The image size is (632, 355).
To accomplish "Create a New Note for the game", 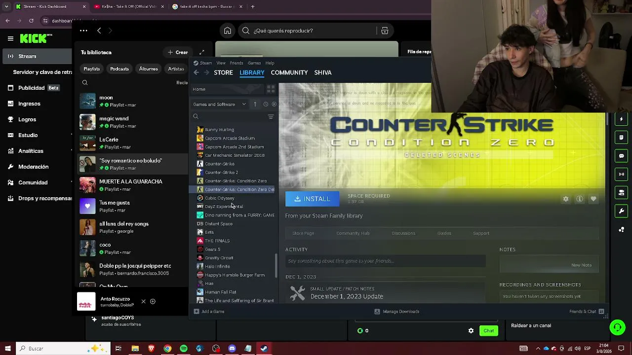I will [581, 265].
